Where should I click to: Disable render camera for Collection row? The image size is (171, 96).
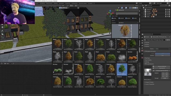click(169, 10)
